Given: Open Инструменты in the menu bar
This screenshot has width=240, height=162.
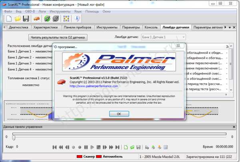Looking at the screenshot, I should point(60,11).
